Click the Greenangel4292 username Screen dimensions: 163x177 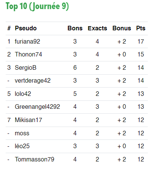38,107
